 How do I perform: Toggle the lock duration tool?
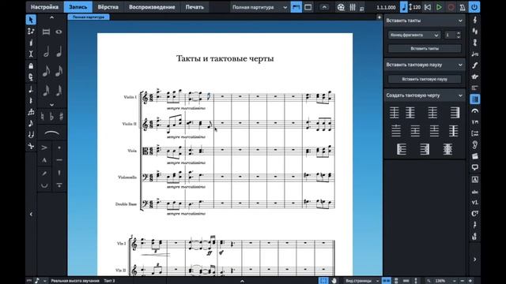coord(31,66)
